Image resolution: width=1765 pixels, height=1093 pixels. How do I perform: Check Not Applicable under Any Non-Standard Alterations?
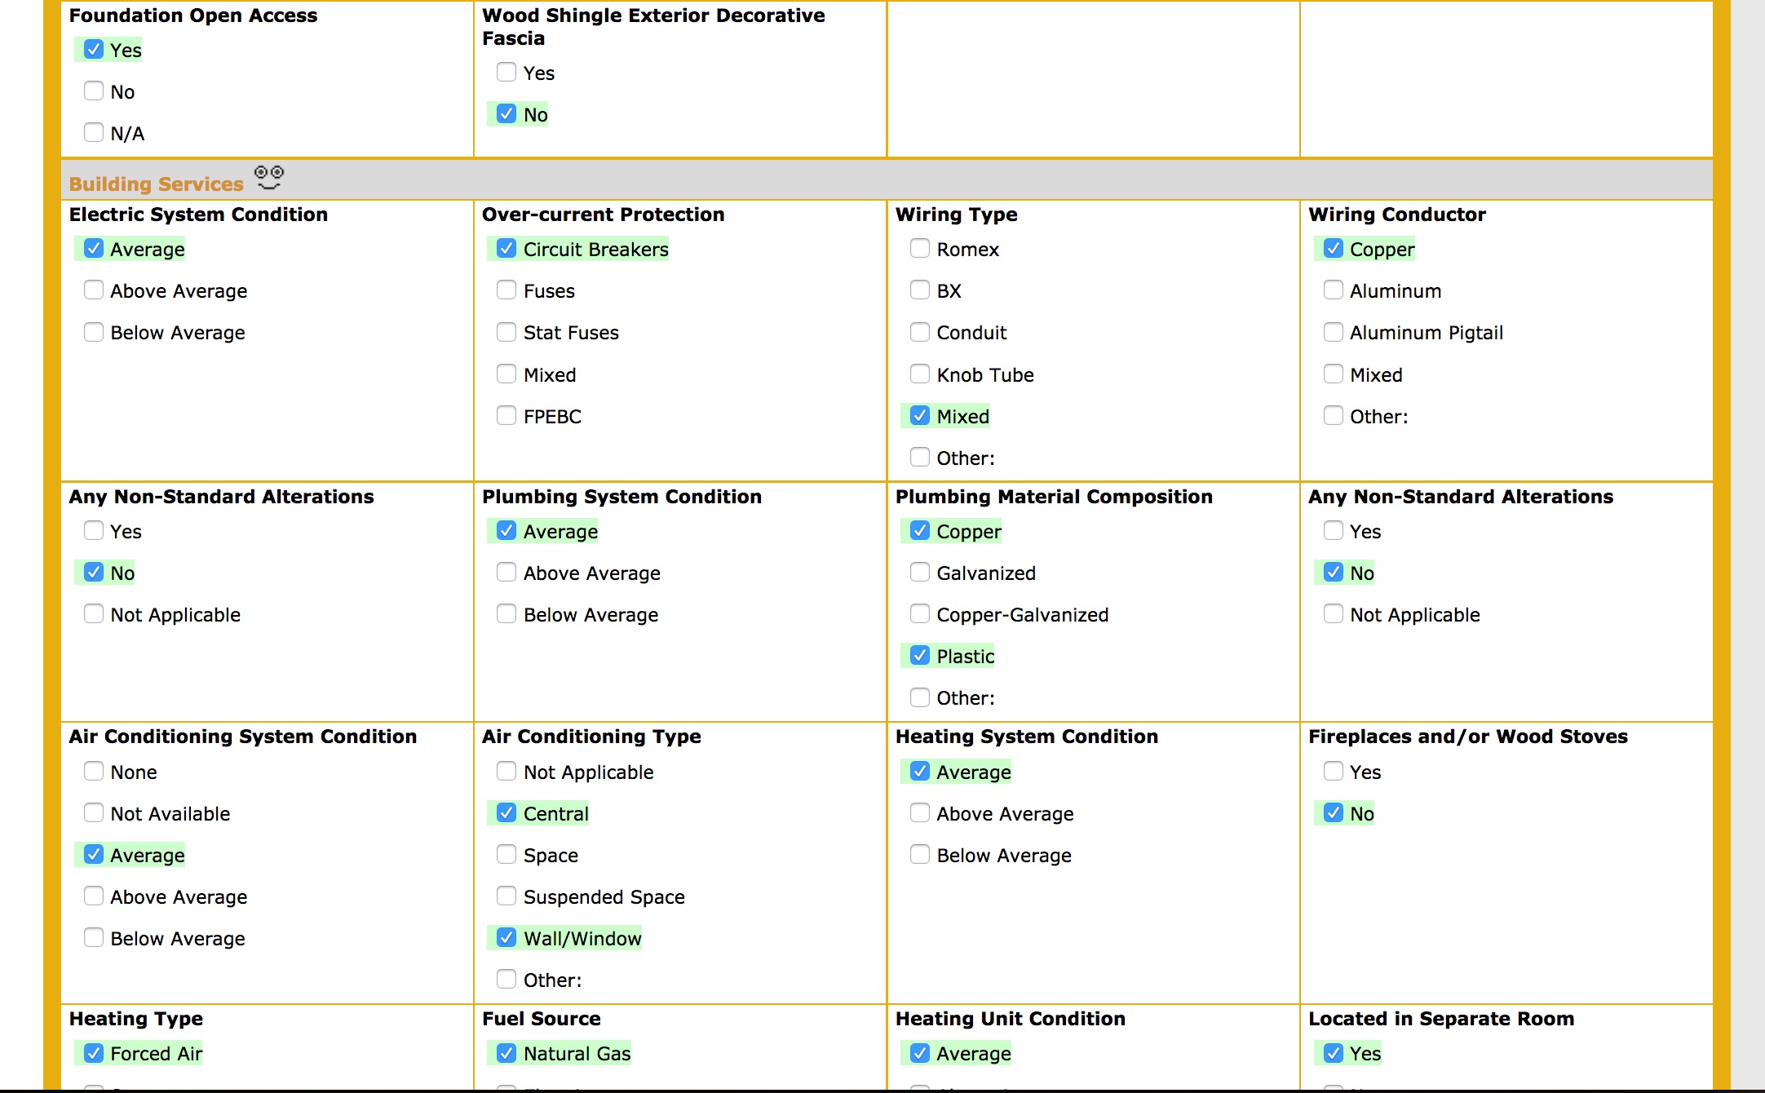(93, 613)
